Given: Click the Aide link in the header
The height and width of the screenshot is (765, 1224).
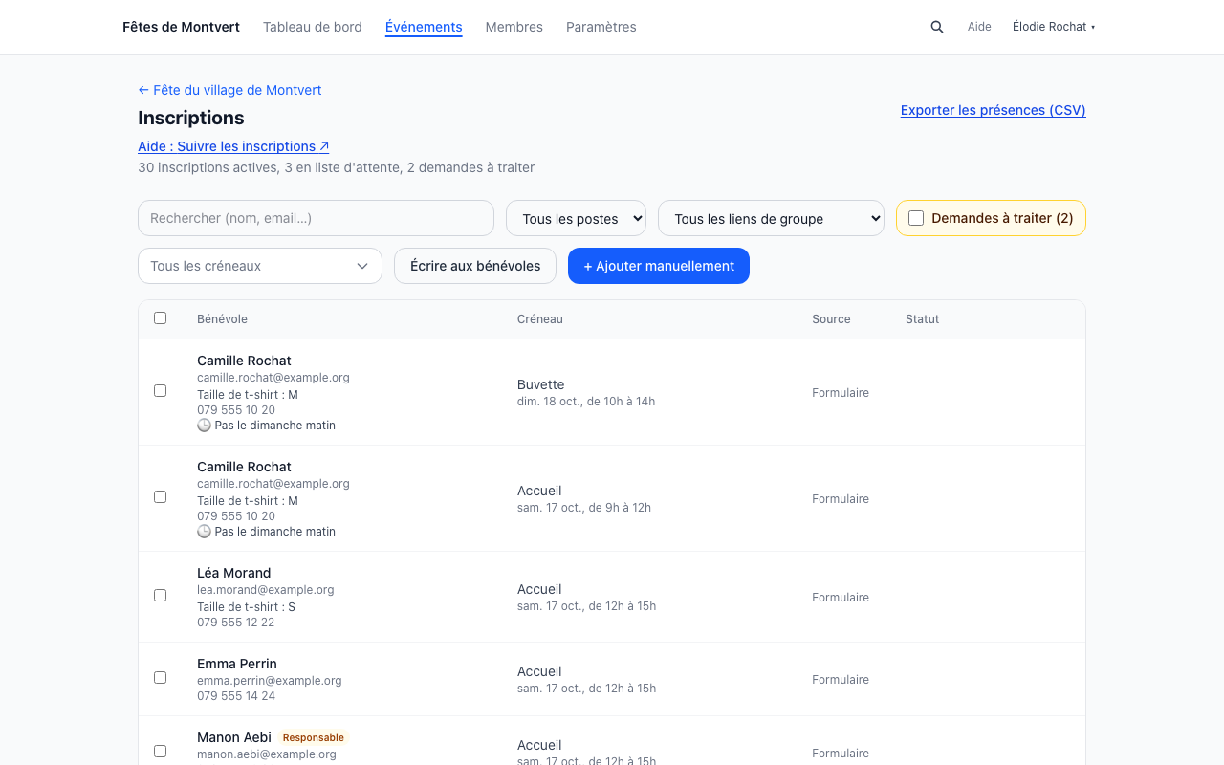Looking at the screenshot, I should click(x=979, y=27).
